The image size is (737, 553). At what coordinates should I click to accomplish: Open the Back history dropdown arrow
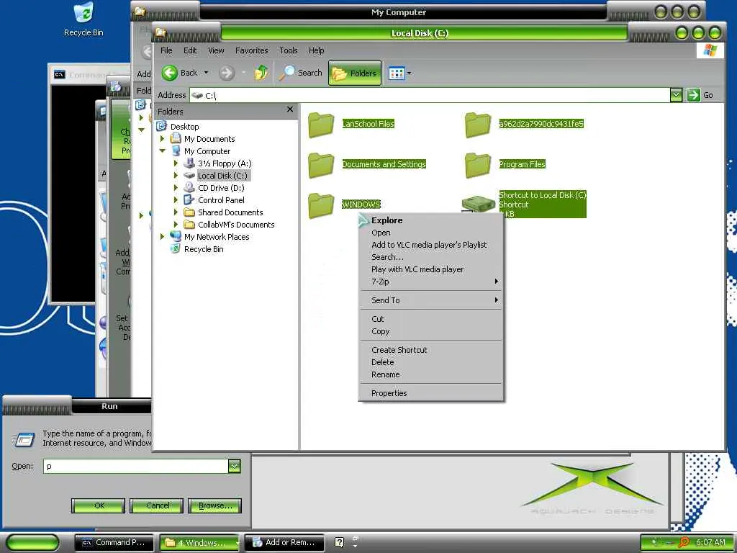[207, 73]
